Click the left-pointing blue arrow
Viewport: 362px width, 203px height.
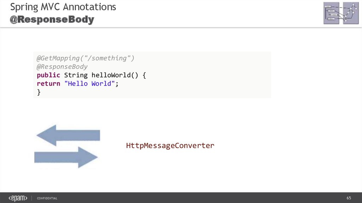pos(68,136)
